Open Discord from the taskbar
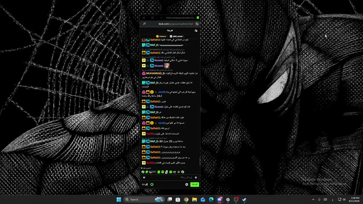363x204 pixels. point(220,199)
